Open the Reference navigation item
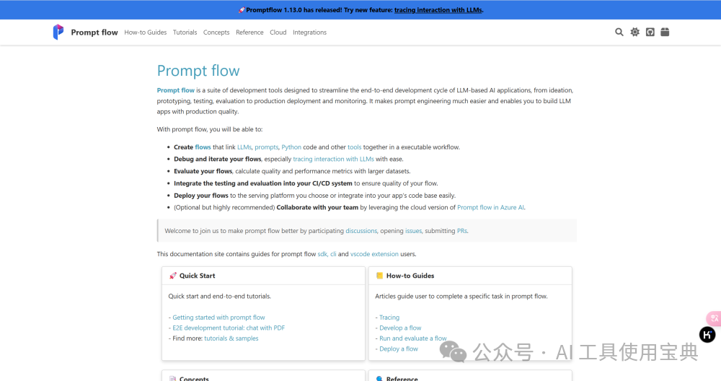The width and height of the screenshot is (721, 381). click(x=249, y=32)
